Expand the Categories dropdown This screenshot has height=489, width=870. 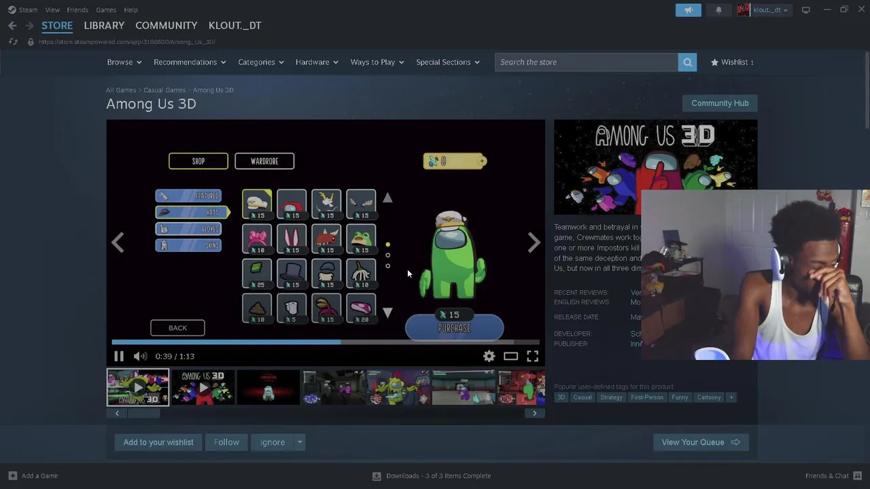tap(261, 62)
